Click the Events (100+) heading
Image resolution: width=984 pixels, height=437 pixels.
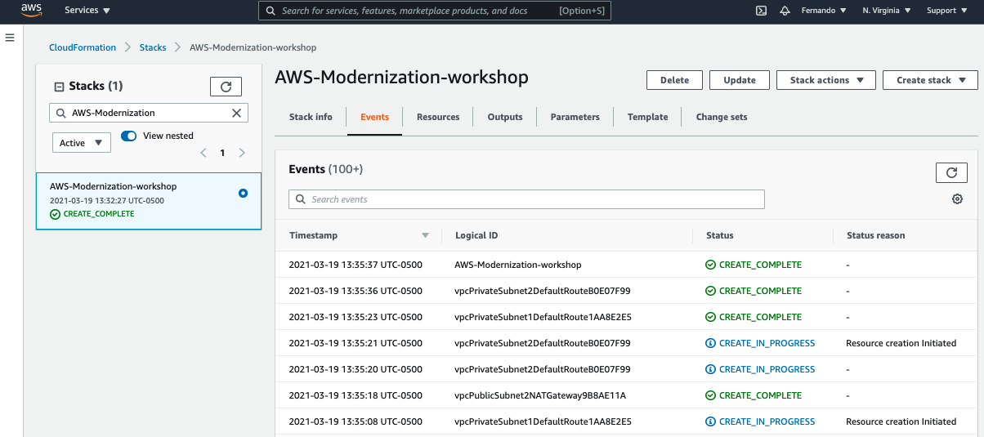click(x=326, y=169)
